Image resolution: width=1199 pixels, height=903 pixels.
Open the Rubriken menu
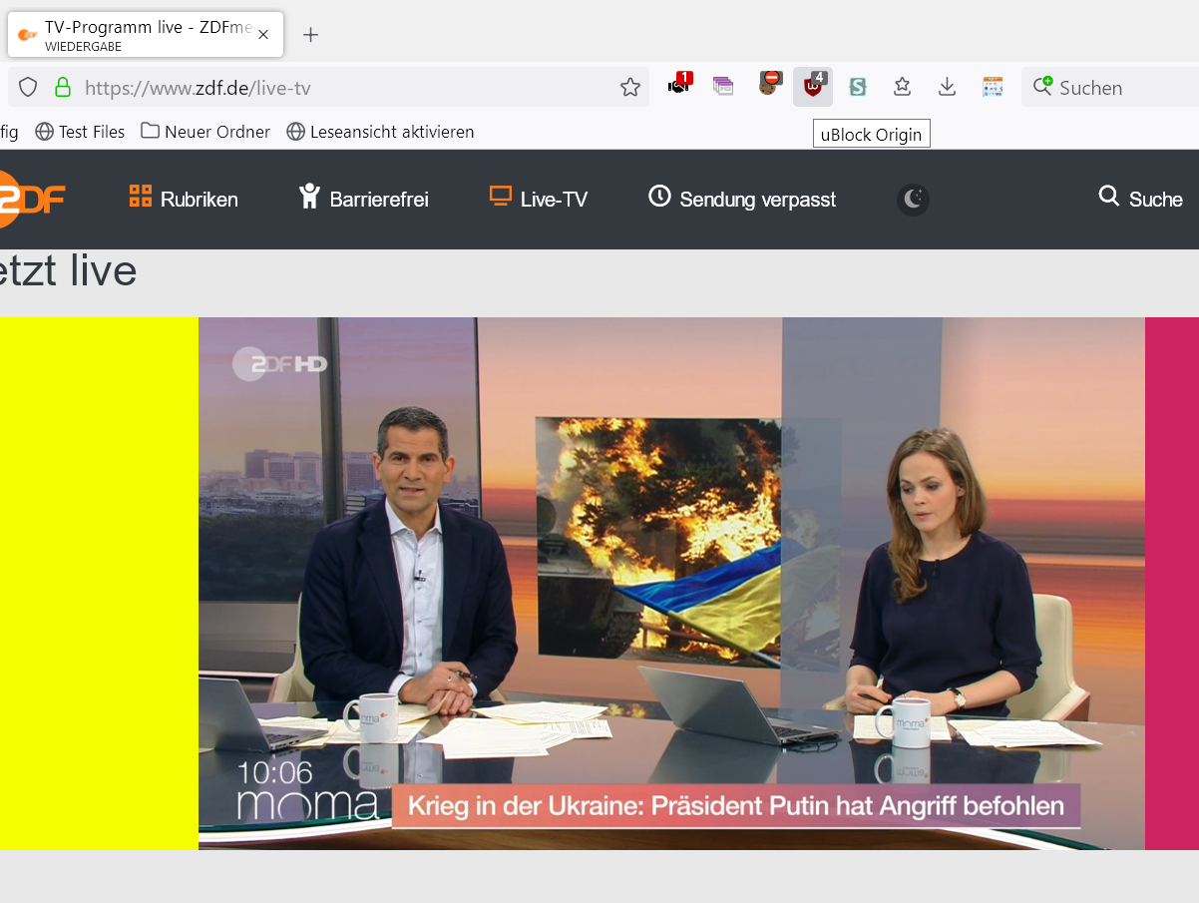pyautogui.click(x=184, y=200)
